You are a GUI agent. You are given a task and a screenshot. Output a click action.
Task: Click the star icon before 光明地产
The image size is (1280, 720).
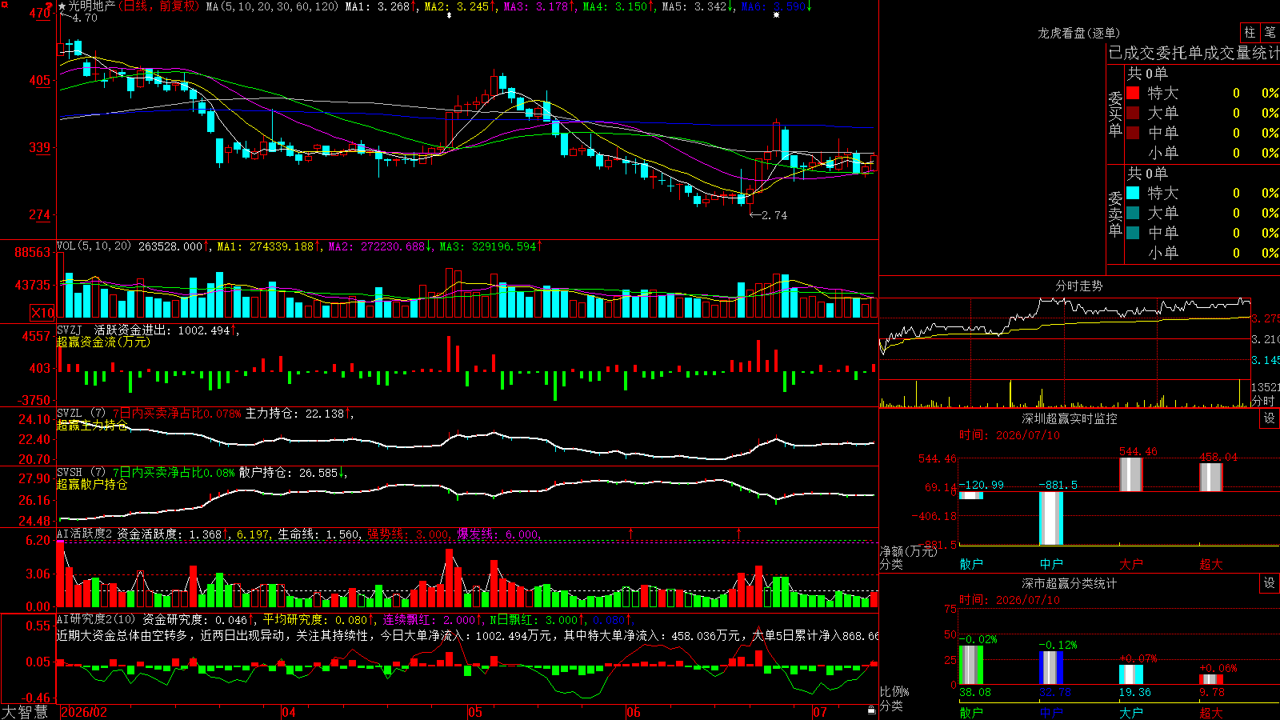(x=62, y=6)
